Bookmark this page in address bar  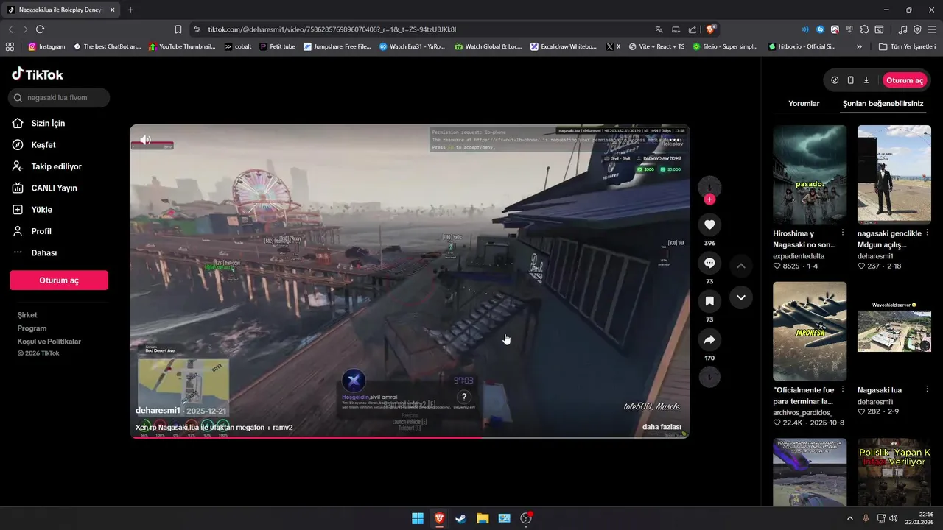pyautogui.click(x=178, y=29)
